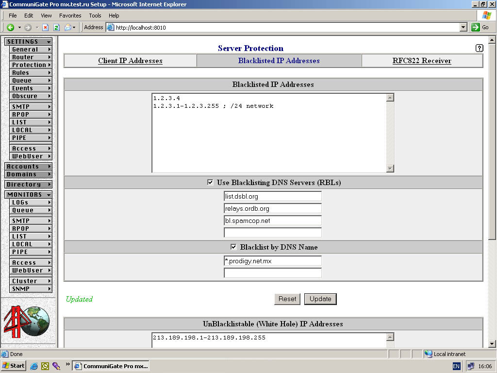Image resolution: width=497 pixels, height=373 pixels.
Task: Open the help question mark icon
Action: tap(479, 48)
